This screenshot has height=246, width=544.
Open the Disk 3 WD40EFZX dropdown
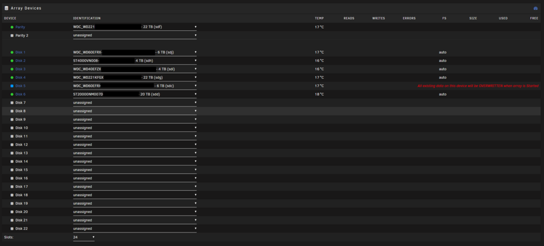(x=134, y=69)
